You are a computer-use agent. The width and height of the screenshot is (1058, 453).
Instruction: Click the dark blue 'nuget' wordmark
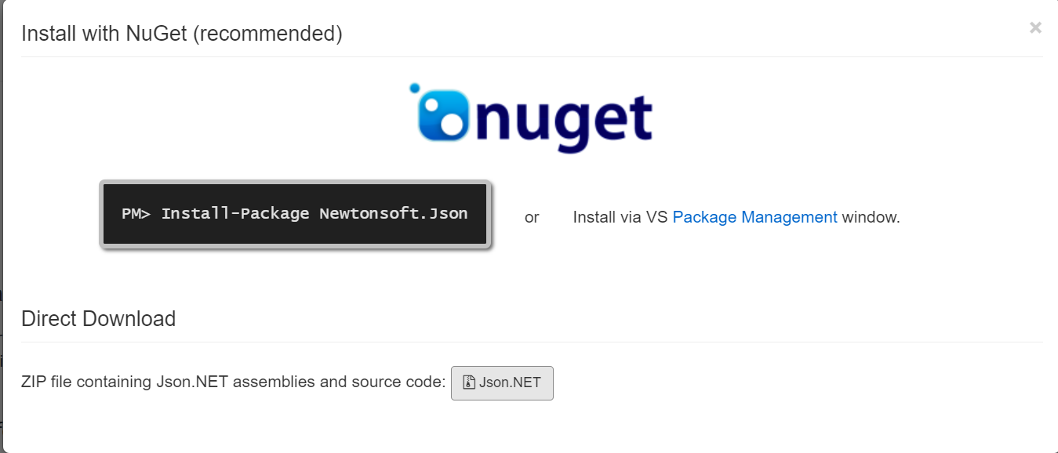click(565, 120)
